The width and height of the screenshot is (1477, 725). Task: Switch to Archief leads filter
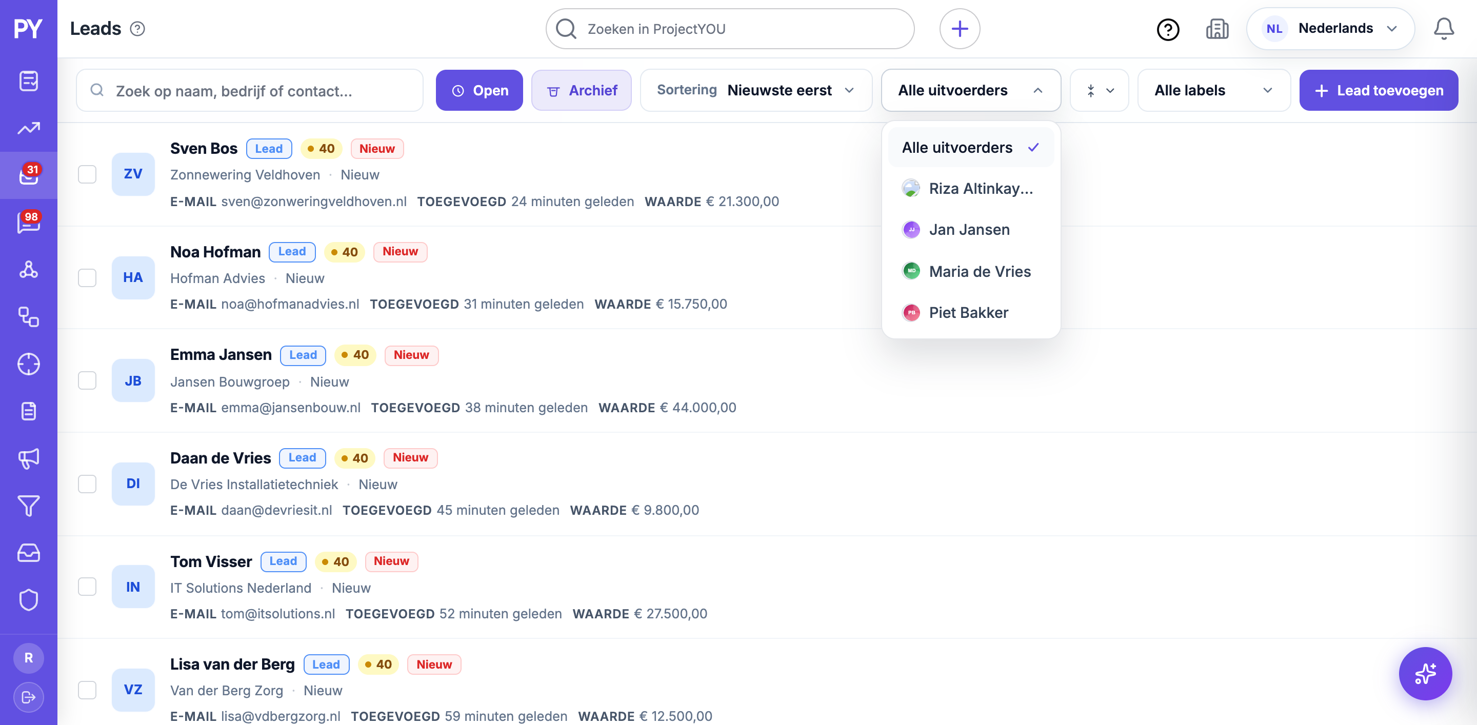click(582, 90)
